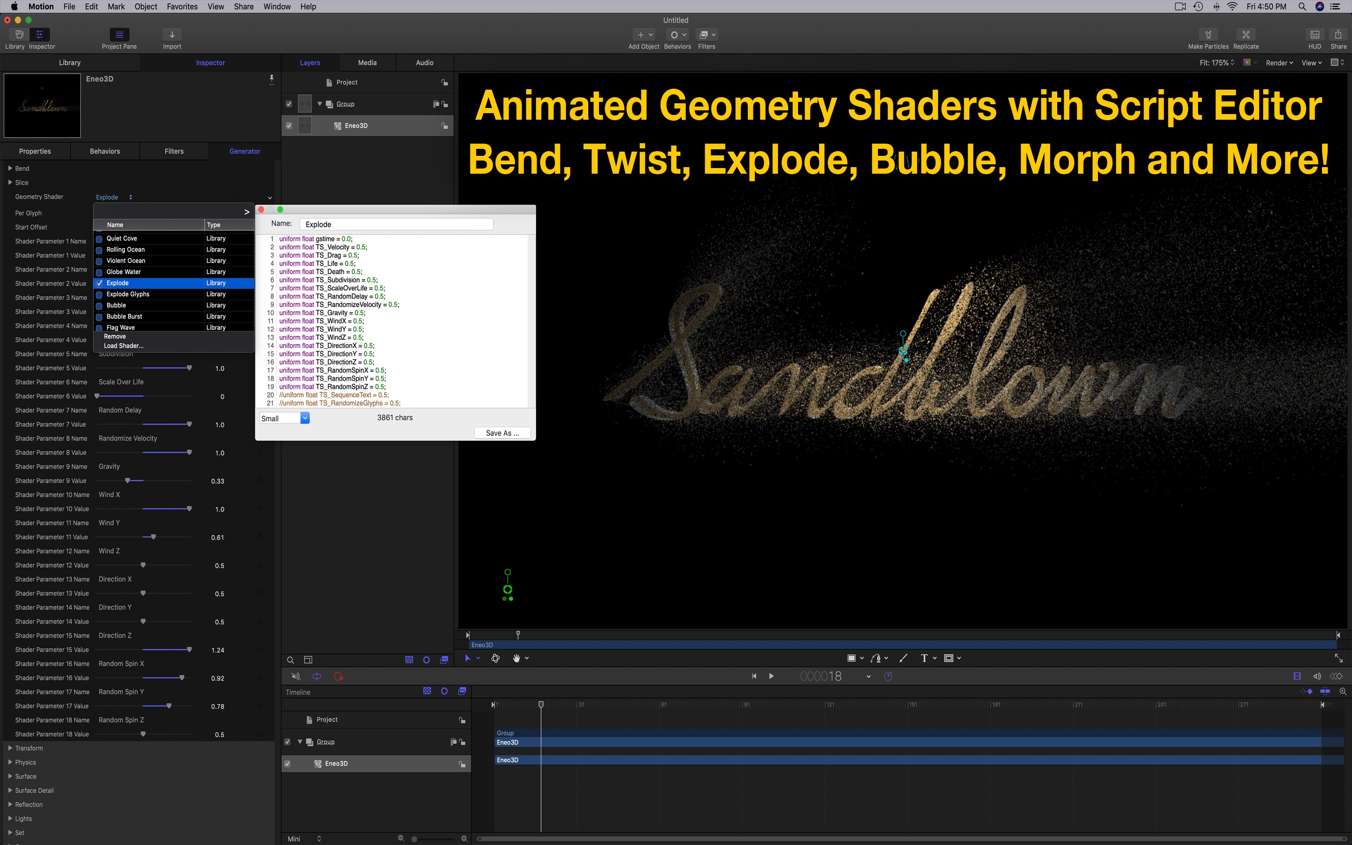Viewport: 1352px width, 845px height.
Task: Open the Fit 175% zoom popup
Action: tap(1217, 62)
